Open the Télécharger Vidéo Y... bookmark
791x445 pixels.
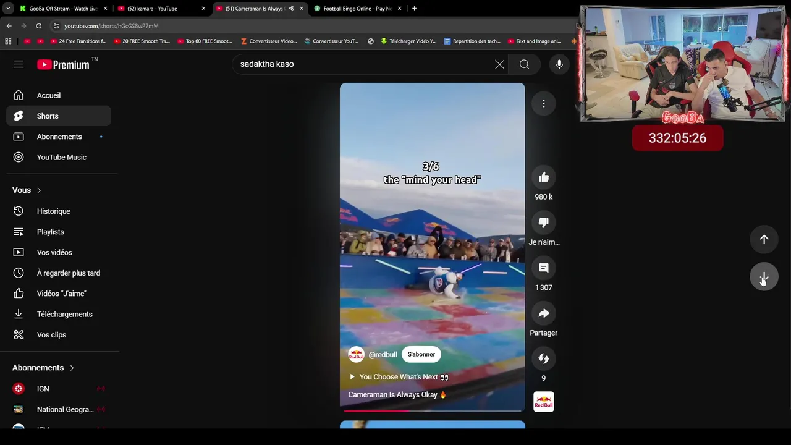[x=408, y=41]
